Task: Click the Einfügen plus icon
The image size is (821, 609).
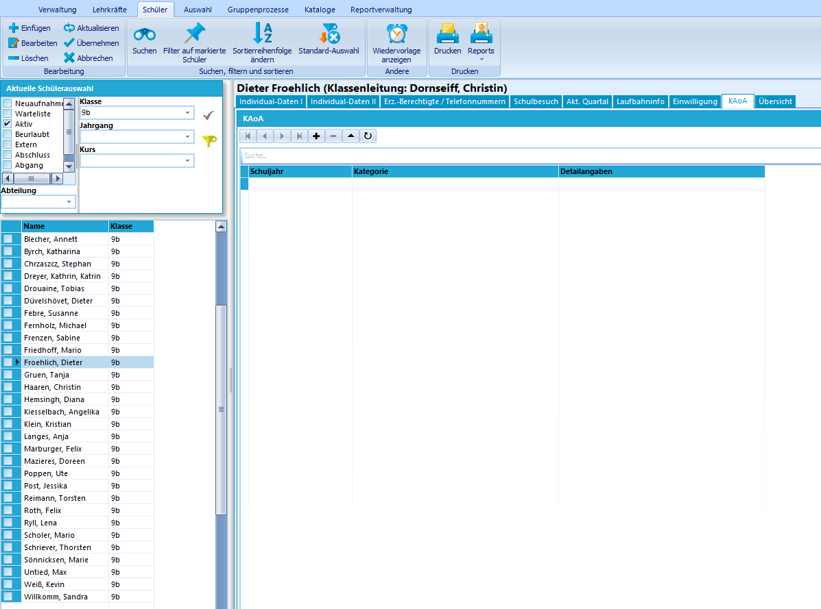Action: [14, 27]
